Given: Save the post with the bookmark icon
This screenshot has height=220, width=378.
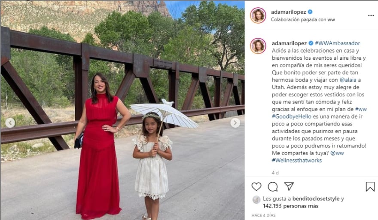Looking at the screenshot, I should tap(370, 186).
